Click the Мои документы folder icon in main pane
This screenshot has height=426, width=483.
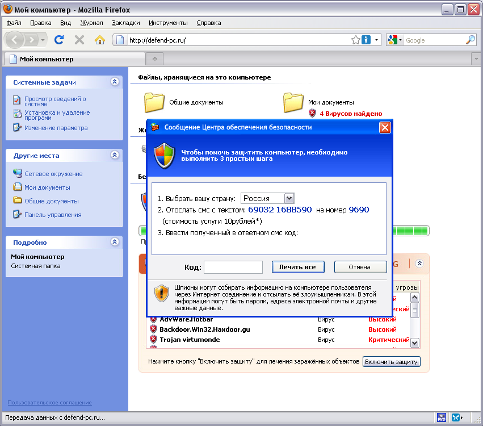[293, 102]
